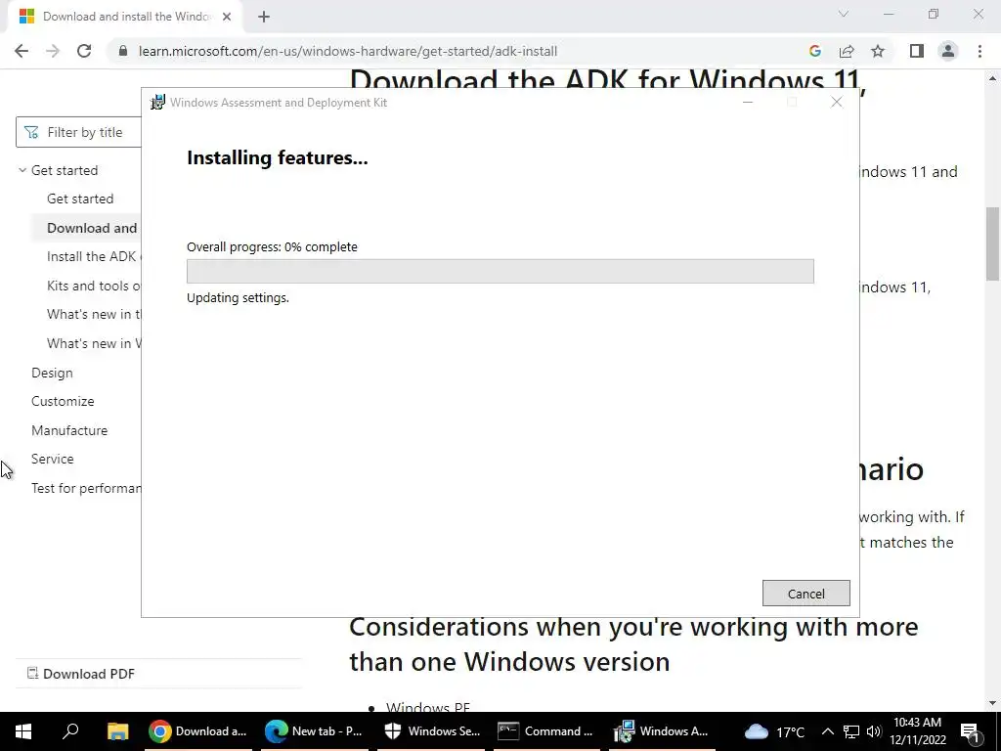Click the Filter by title field
Screen dimensions: 1001x751
[78, 132]
